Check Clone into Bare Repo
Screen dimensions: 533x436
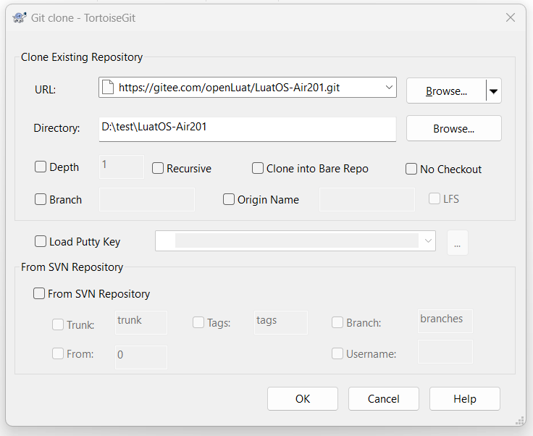(258, 168)
